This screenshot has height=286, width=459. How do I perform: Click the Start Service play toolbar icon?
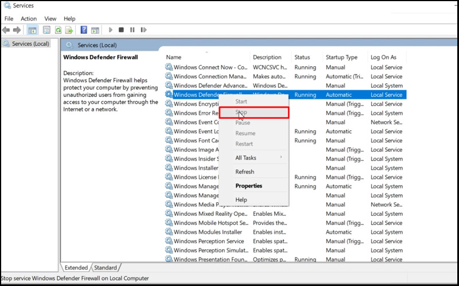[x=110, y=30]
